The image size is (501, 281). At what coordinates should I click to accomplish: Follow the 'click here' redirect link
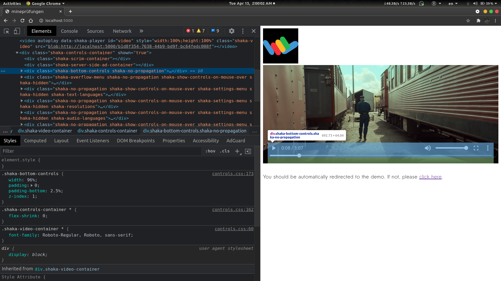[x=430, y=177]
